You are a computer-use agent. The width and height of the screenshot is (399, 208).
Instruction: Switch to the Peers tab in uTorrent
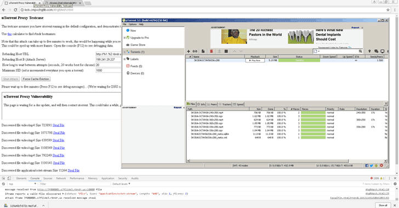[x=212, y=104]
